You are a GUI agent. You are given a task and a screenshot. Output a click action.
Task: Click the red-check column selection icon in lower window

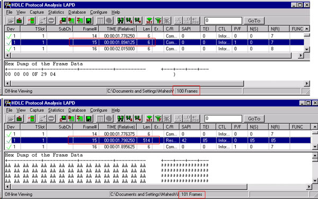(31, 119)
